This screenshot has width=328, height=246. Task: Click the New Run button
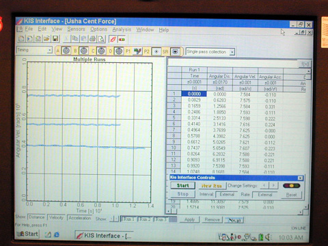click(x=212, y=186)
